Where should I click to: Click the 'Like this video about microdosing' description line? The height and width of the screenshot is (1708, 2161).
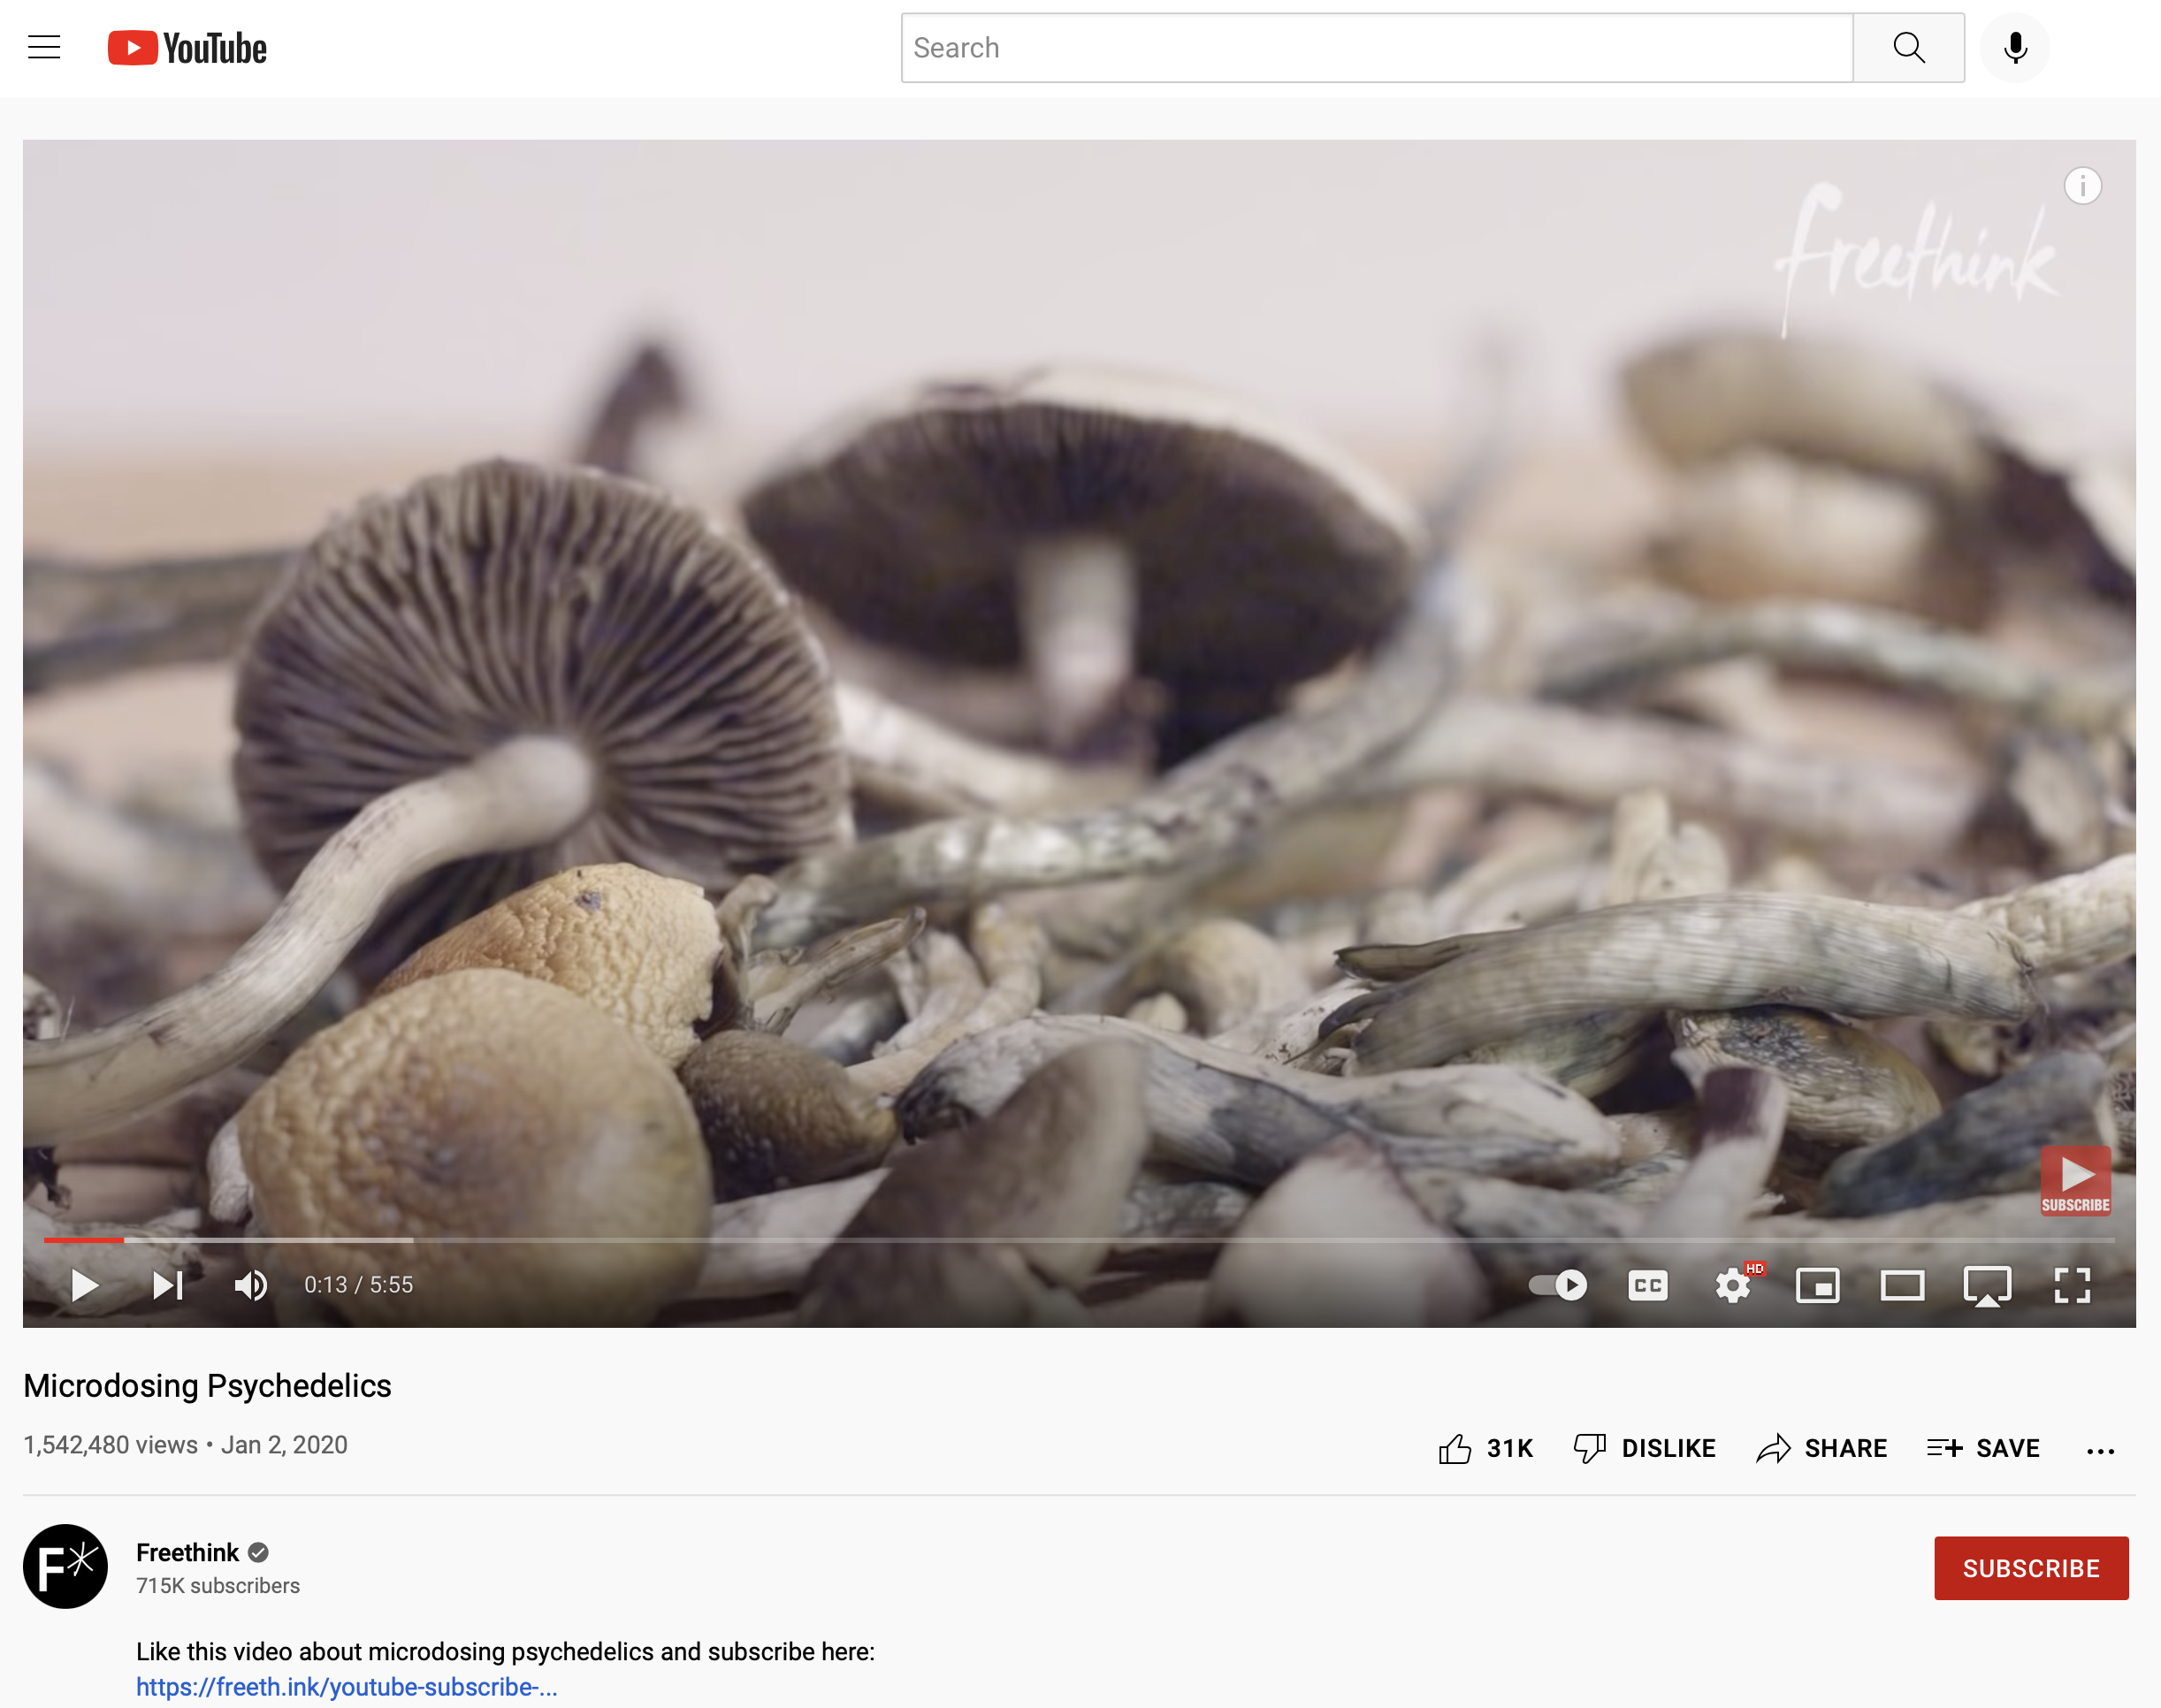click(505, 1652)
